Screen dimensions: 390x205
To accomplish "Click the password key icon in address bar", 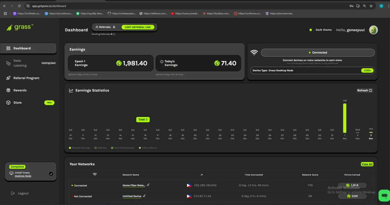I will pos(351,6).
